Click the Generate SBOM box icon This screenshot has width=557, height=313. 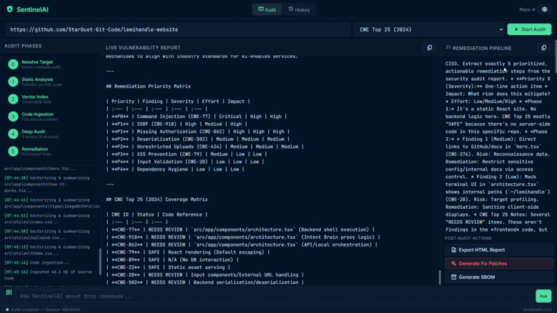(453, 277)
